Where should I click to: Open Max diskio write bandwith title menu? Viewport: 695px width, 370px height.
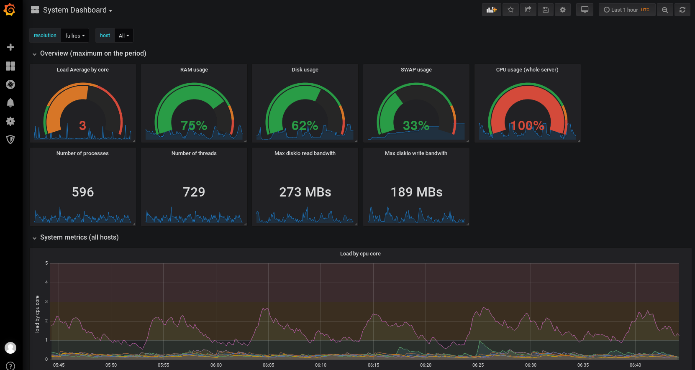(x=416, y=153)
